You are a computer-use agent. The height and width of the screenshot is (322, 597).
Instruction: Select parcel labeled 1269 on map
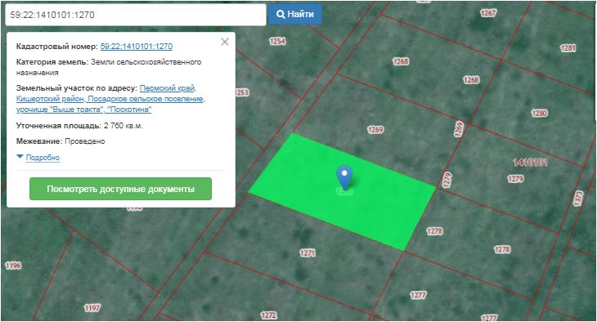375,130
